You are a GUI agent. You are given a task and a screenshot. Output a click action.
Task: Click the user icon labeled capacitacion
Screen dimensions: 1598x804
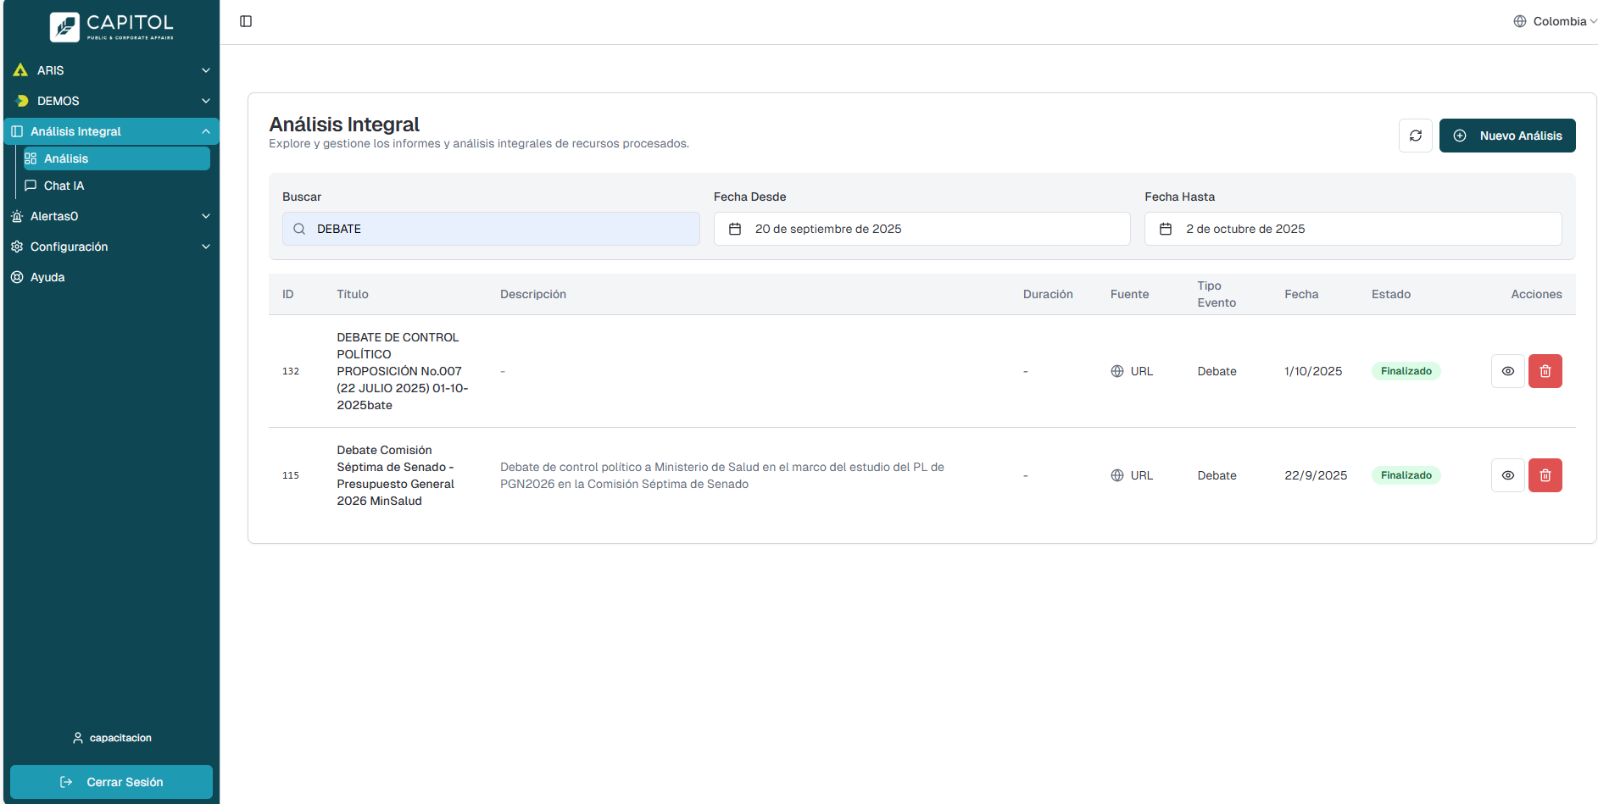[x=78, y=737]
